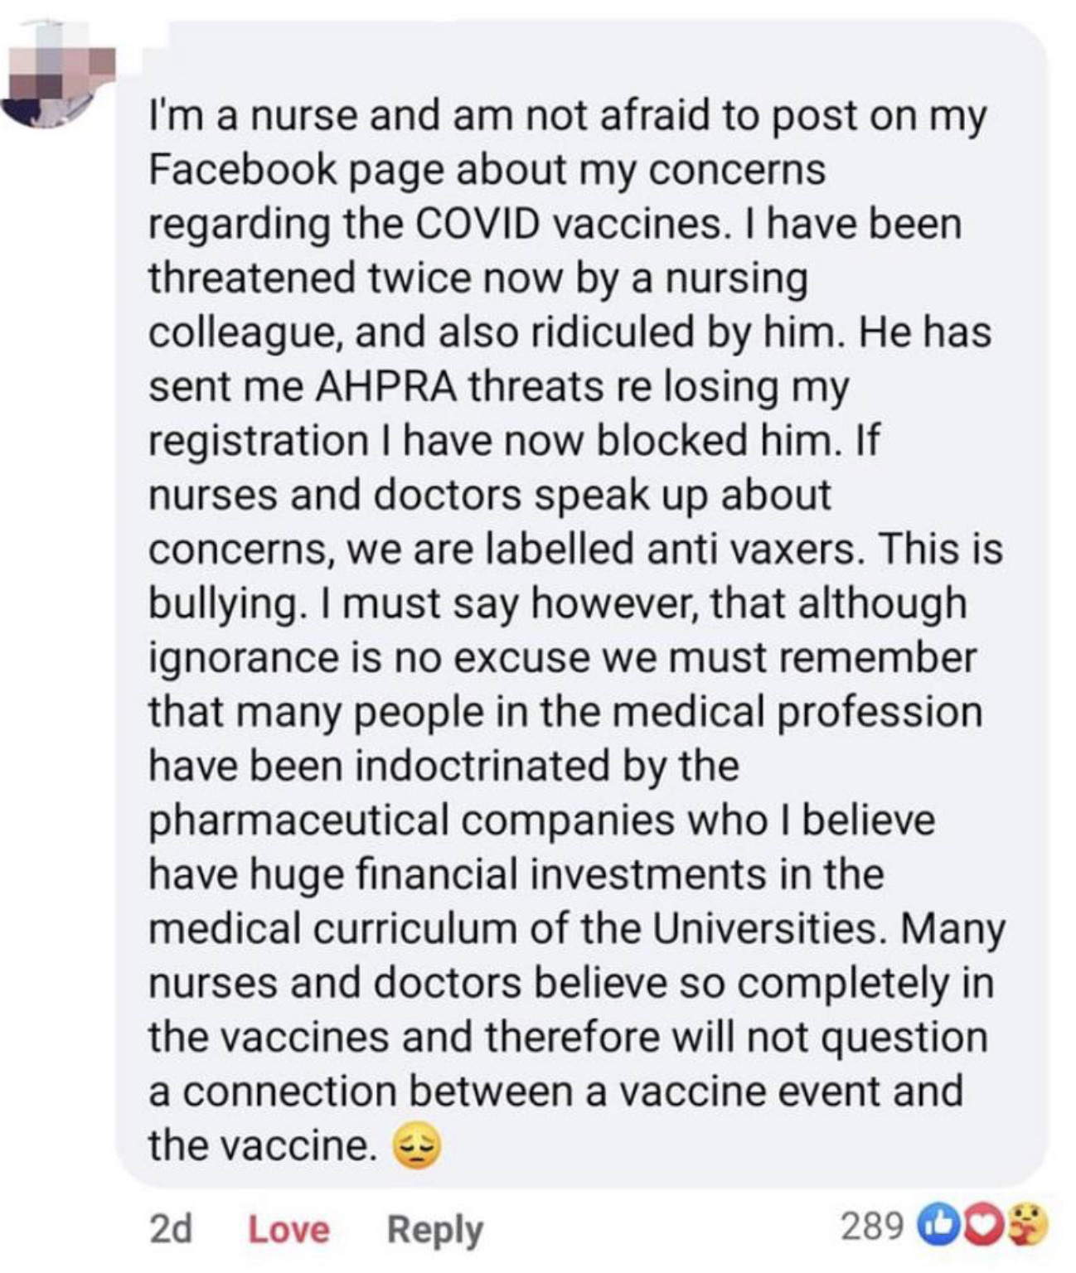Image resolution: width=1076 pixels, height=1273 pixels.
Task: Click the word bullying in the comment
Action: tap(223, 603)
